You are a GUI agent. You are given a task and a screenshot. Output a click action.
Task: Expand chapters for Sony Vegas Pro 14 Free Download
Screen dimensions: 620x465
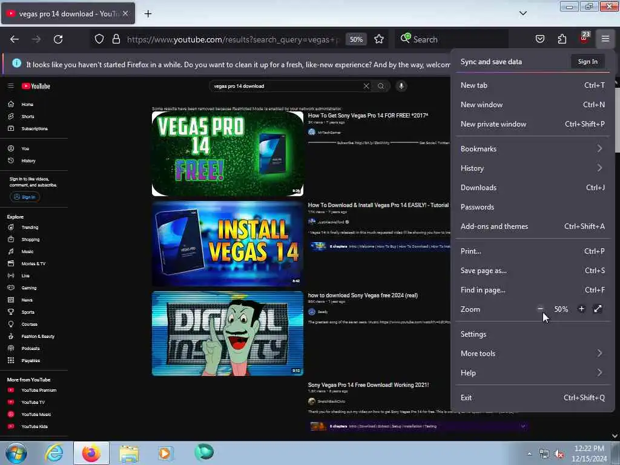(523, 426)
